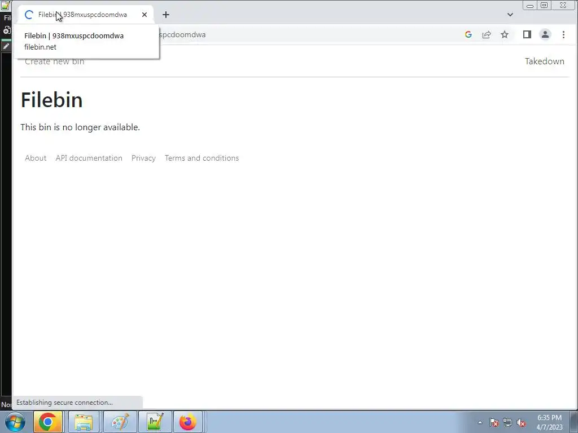This screenshot has height=433, width=578.
Task: Click 'This bin is no longer available.' text
Action: click(x=80, y=127)
